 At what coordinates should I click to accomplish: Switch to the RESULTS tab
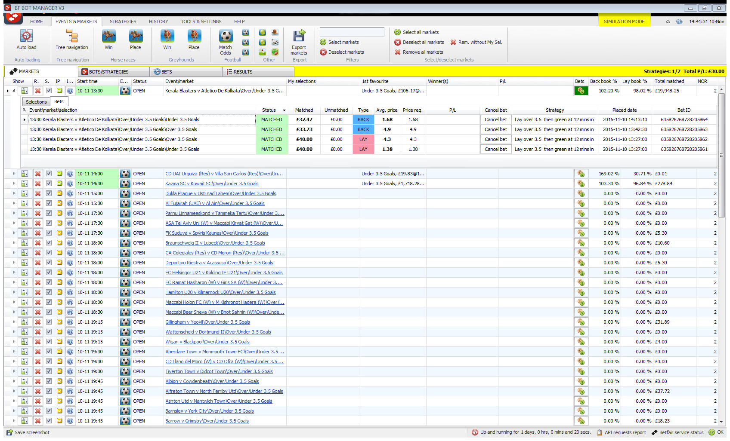258,72
